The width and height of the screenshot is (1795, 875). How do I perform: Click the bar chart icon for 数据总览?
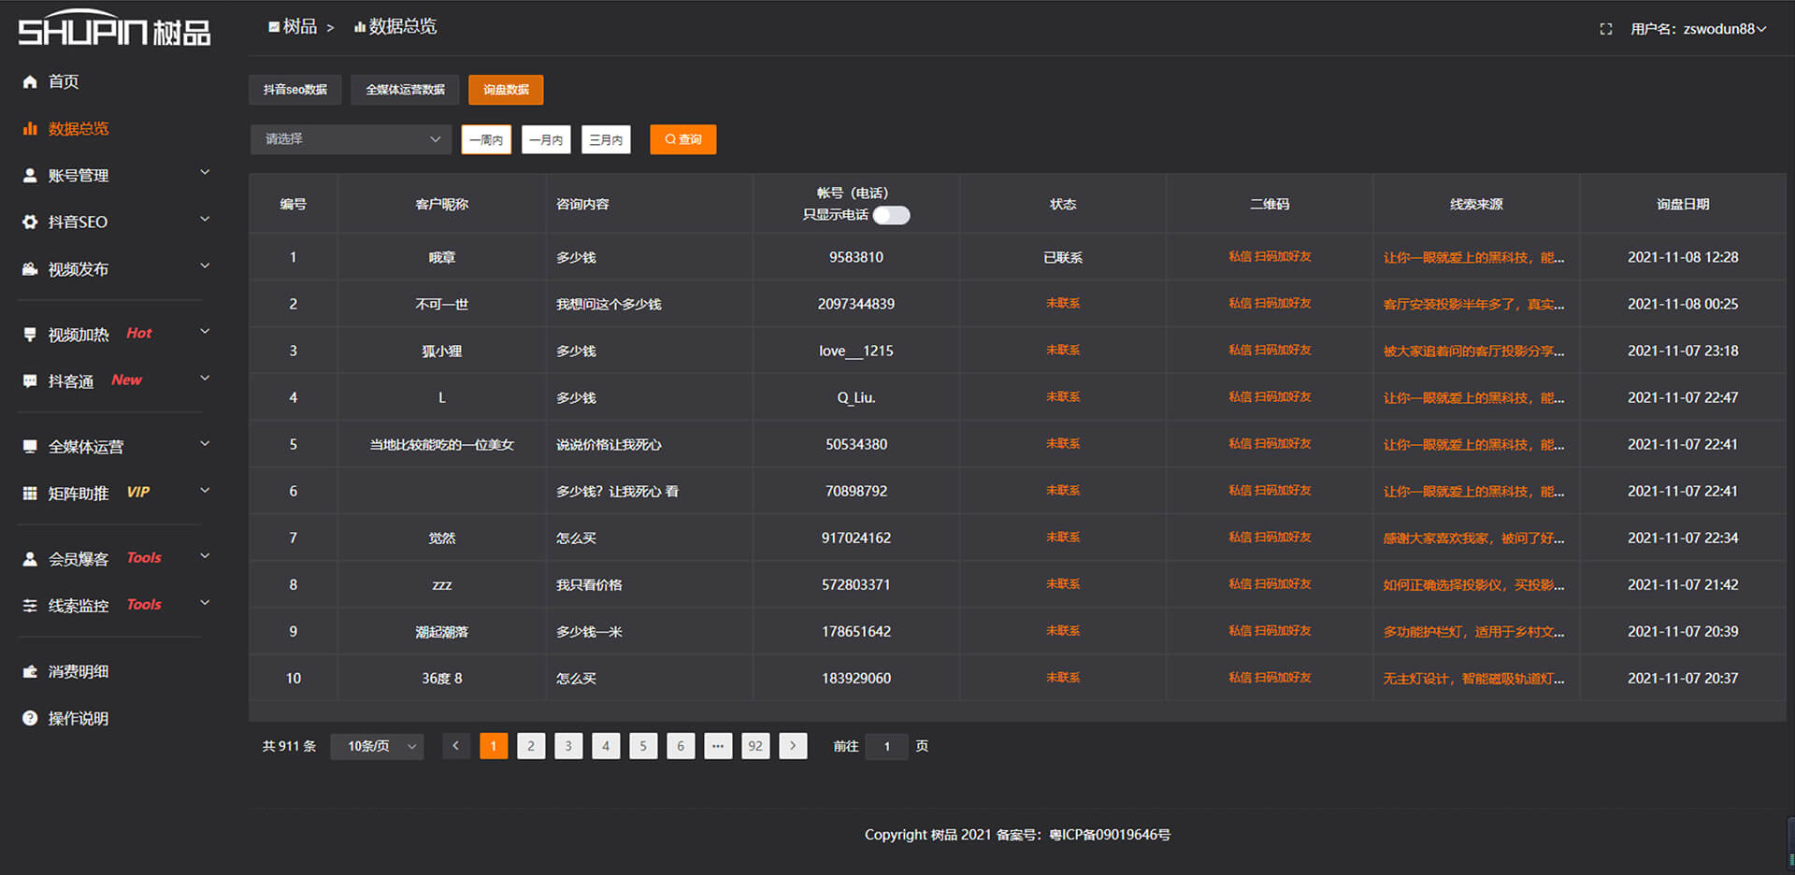[x=30, y=128]
